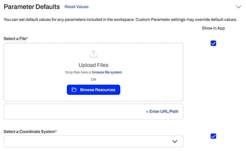Click the folder icon on Browse Resources

[x=74, y=90]
